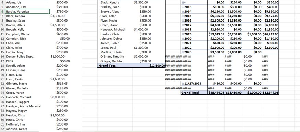Select the Gilmore, Stacie cell
Viewport: 300px width, 132px height.
tap(27, 84)
